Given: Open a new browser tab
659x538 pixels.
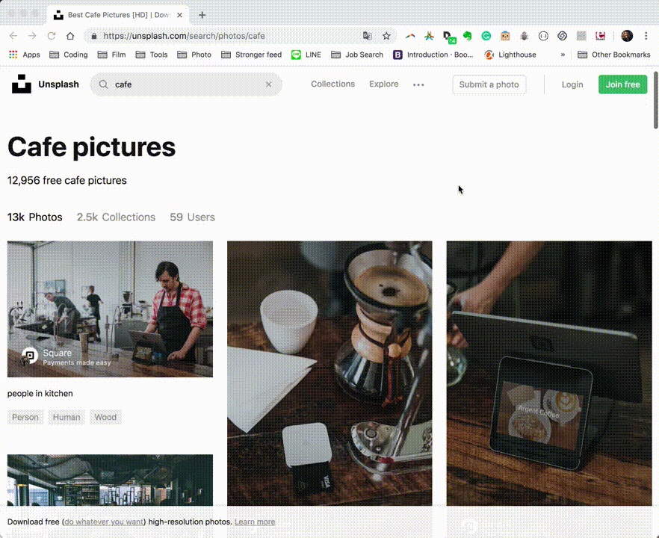Looking at the screenshot, I should click(x=202, y=15).
